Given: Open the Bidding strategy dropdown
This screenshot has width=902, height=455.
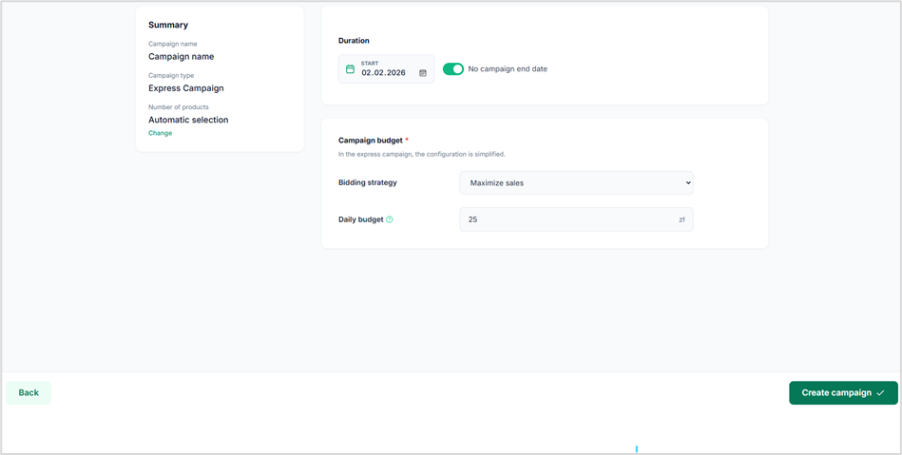Looking at the screenshot, I should [x=575, y=183].
